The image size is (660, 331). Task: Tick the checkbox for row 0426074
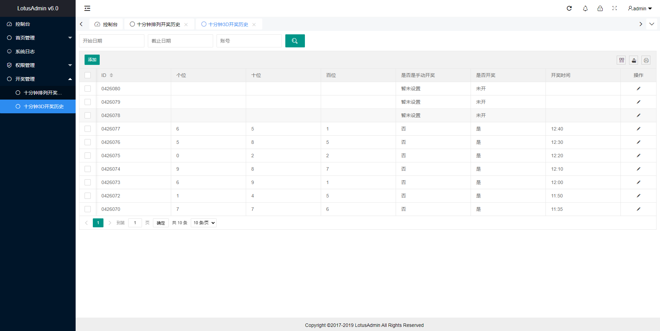pyautogui.click(x=88, y=169)
